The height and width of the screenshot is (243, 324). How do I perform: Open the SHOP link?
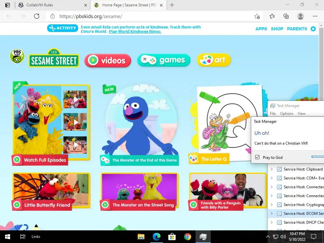tap(277, 29)
